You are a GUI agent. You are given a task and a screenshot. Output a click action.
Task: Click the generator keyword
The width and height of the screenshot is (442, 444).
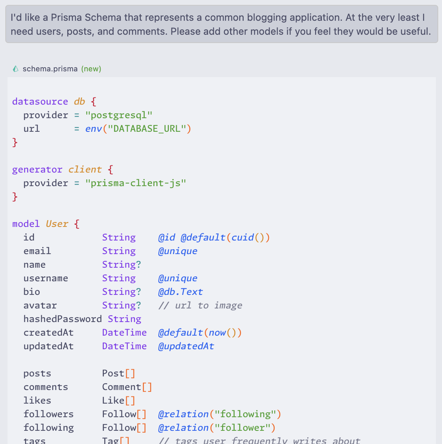[x=37, y=170]
